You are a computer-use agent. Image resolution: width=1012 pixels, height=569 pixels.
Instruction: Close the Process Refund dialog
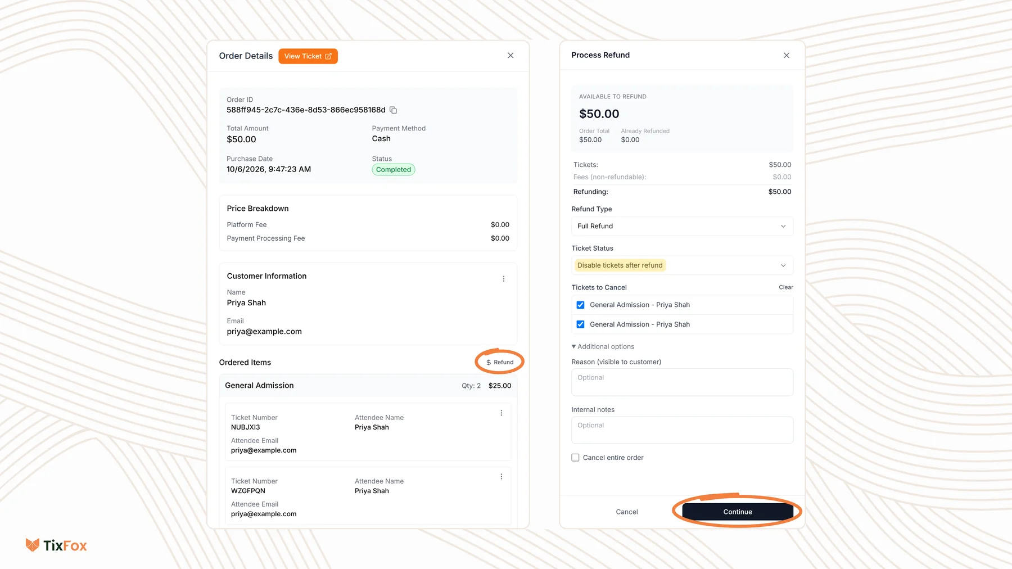pos(787,55)
